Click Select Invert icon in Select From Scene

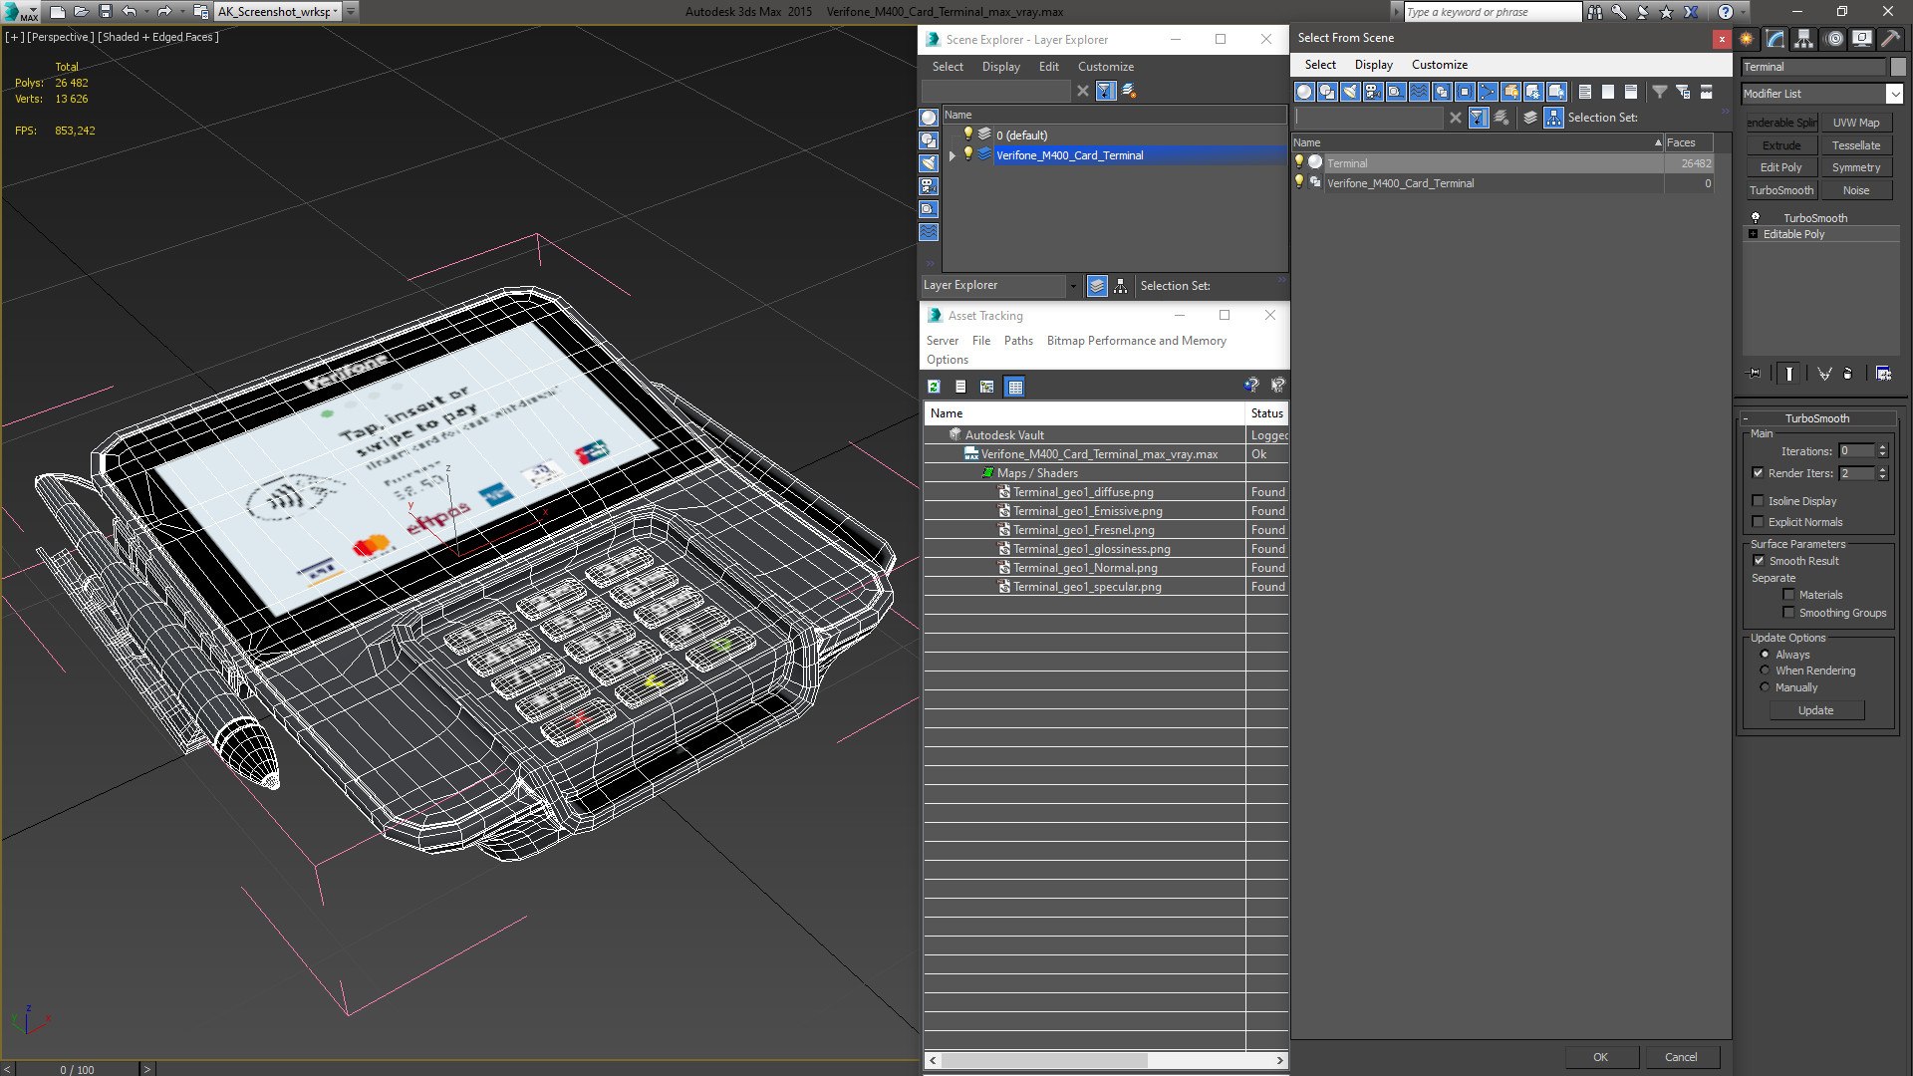click(x=1631, y=92)
